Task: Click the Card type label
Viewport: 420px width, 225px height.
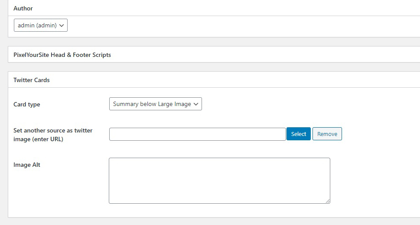Action: (x=27, y=104)
